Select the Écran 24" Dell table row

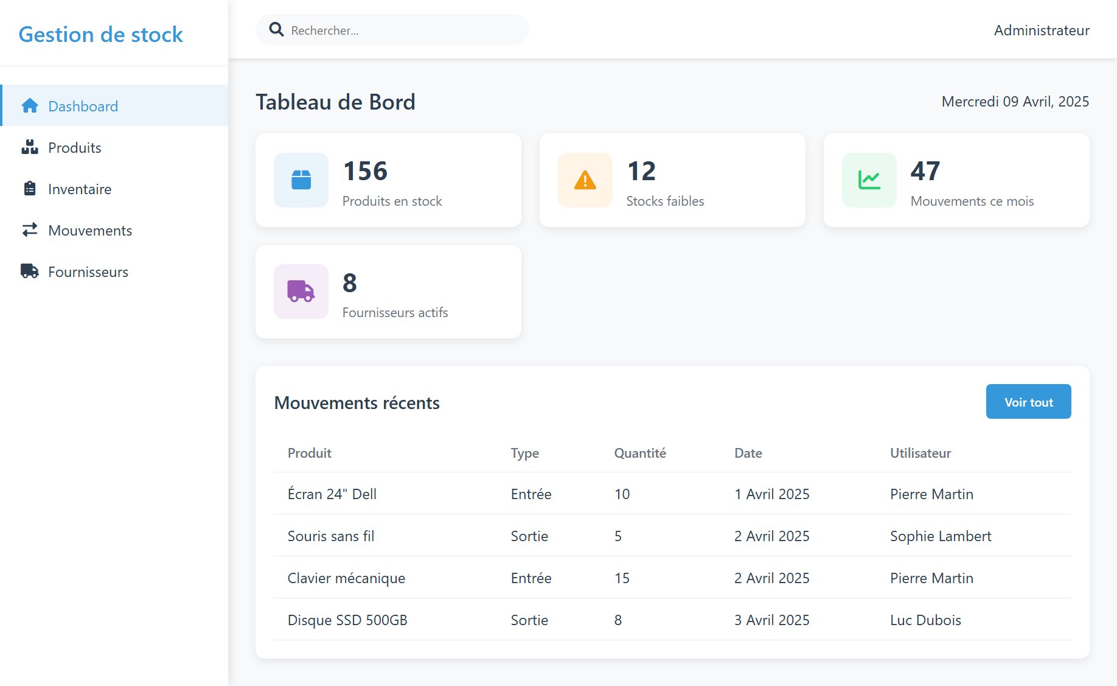point(672,494)
